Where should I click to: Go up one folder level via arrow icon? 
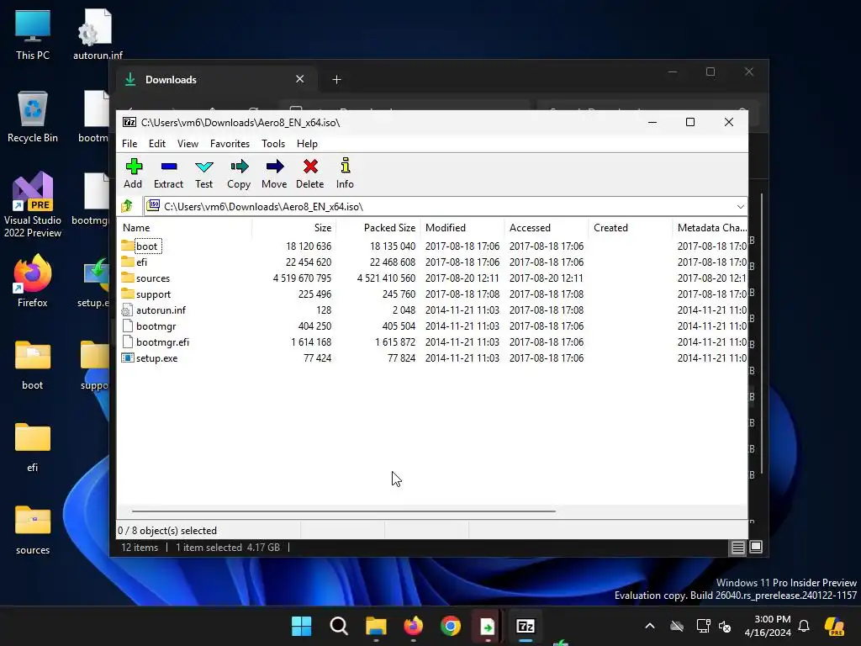pos(128,206)
